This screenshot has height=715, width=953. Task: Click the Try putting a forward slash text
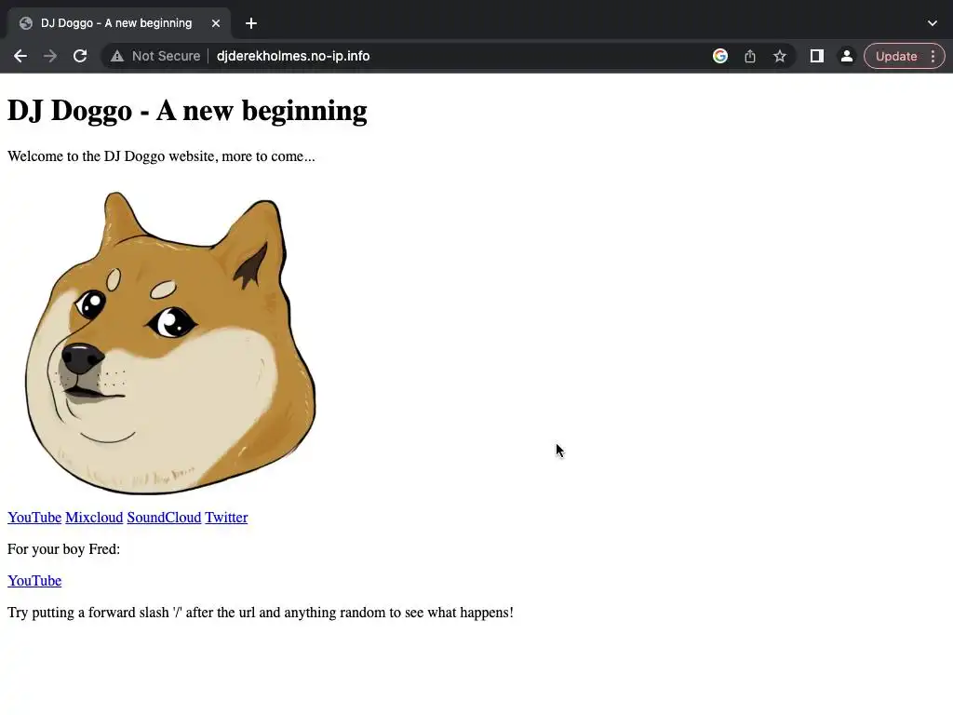click(x=261, y=613)
